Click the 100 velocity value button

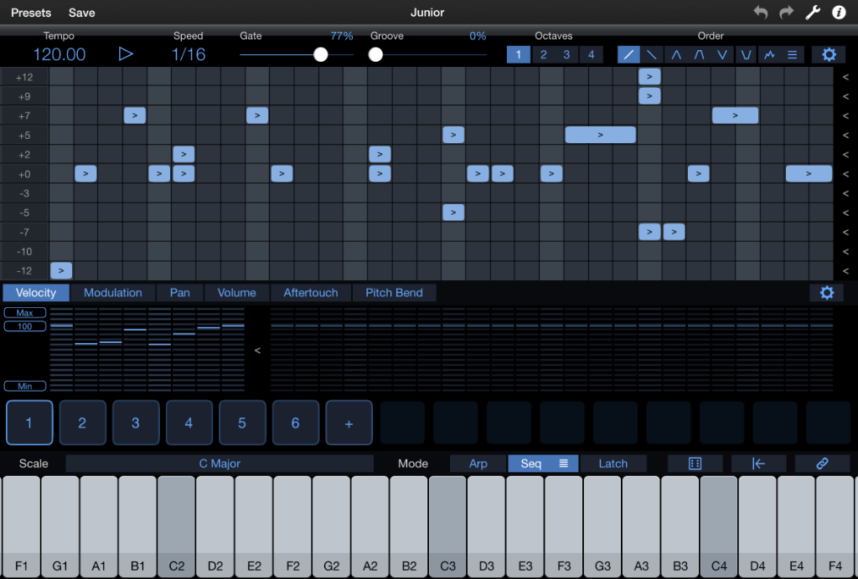24,326
